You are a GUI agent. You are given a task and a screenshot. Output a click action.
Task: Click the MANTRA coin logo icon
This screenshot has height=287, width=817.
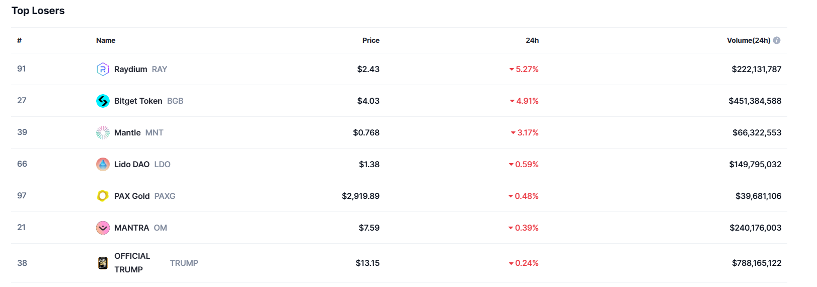[103, 228]
